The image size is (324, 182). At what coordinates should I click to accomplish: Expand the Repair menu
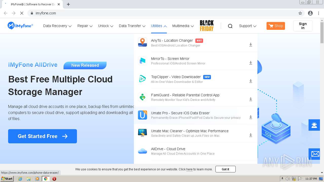point(85,26)
